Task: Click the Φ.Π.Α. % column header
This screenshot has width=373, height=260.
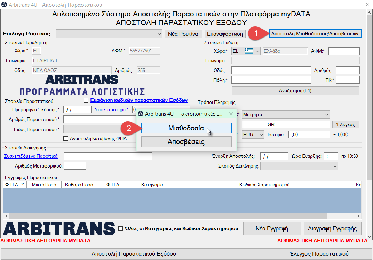Action: 15,185
